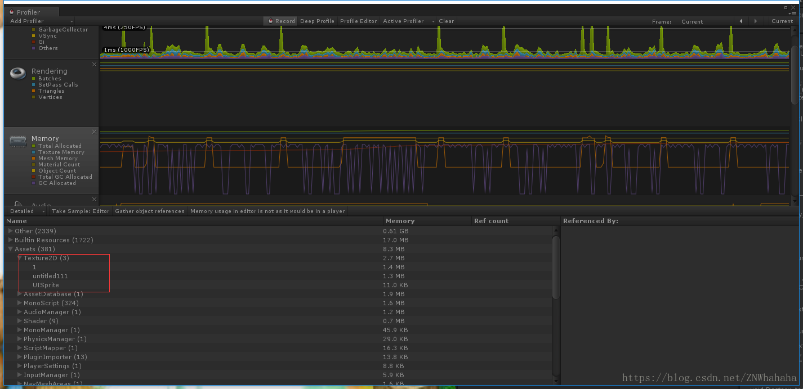Click the Profiler tab icon

12,12
